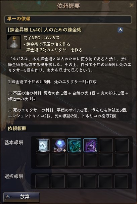This screenshot has height=204, width=137.
Task: Click the 選択報酬 label
Action: 14,177
